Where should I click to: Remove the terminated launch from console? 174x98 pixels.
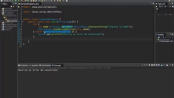144,65
